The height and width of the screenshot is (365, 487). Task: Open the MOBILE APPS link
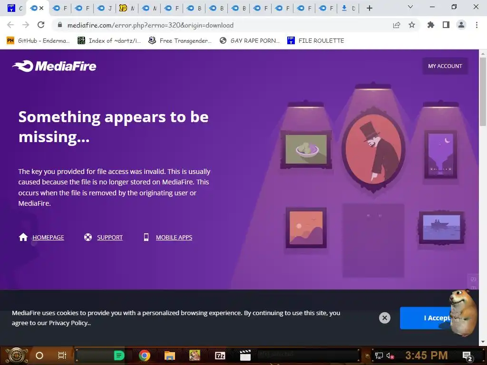[x=174, y=238]
